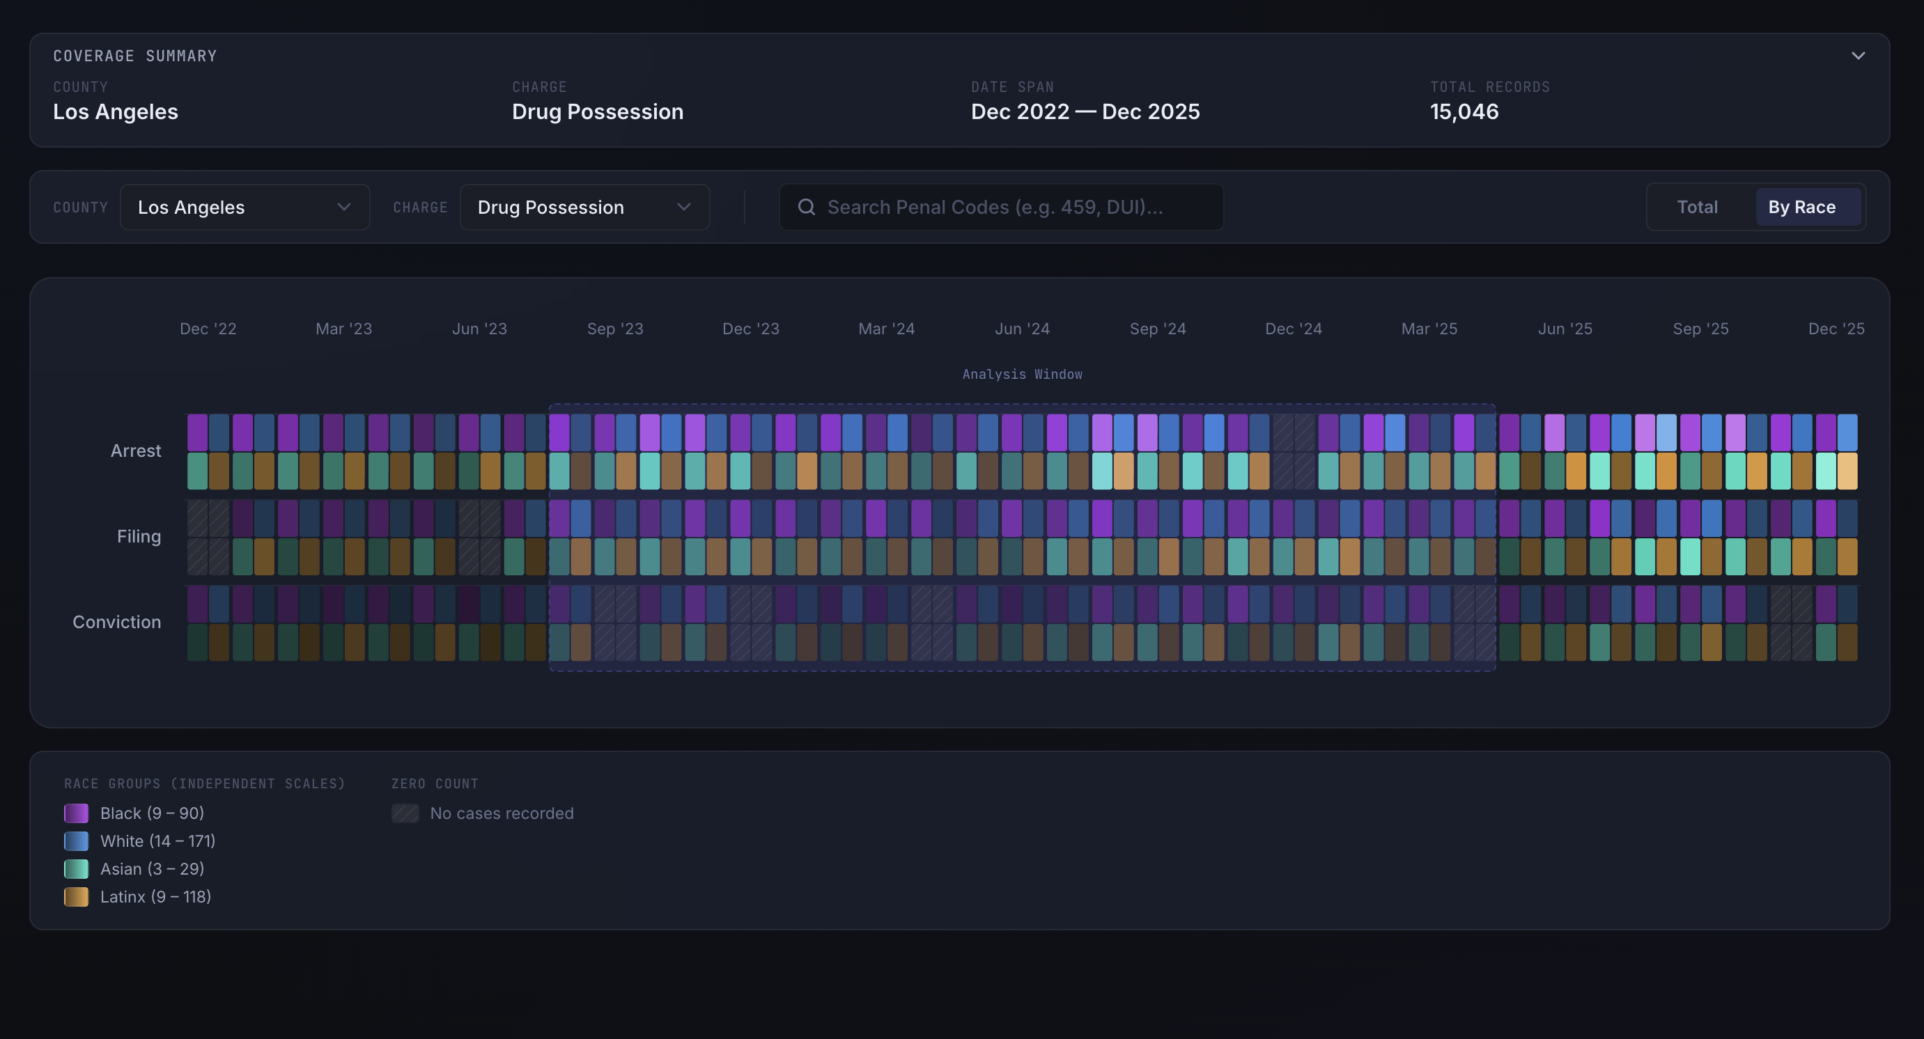Click the Filing row label
This screenshot has width=1924, height=1039.
tap(138, 536)
